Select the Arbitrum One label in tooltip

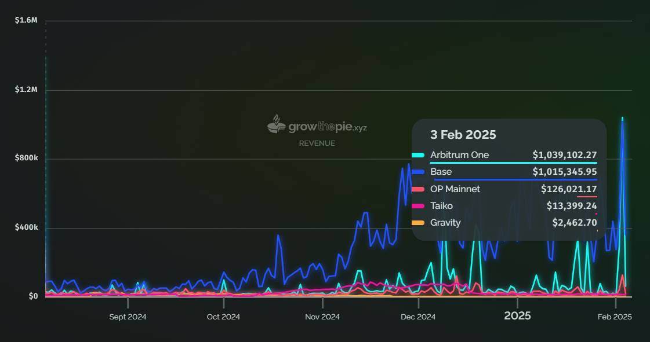click(x=459, y=155)
